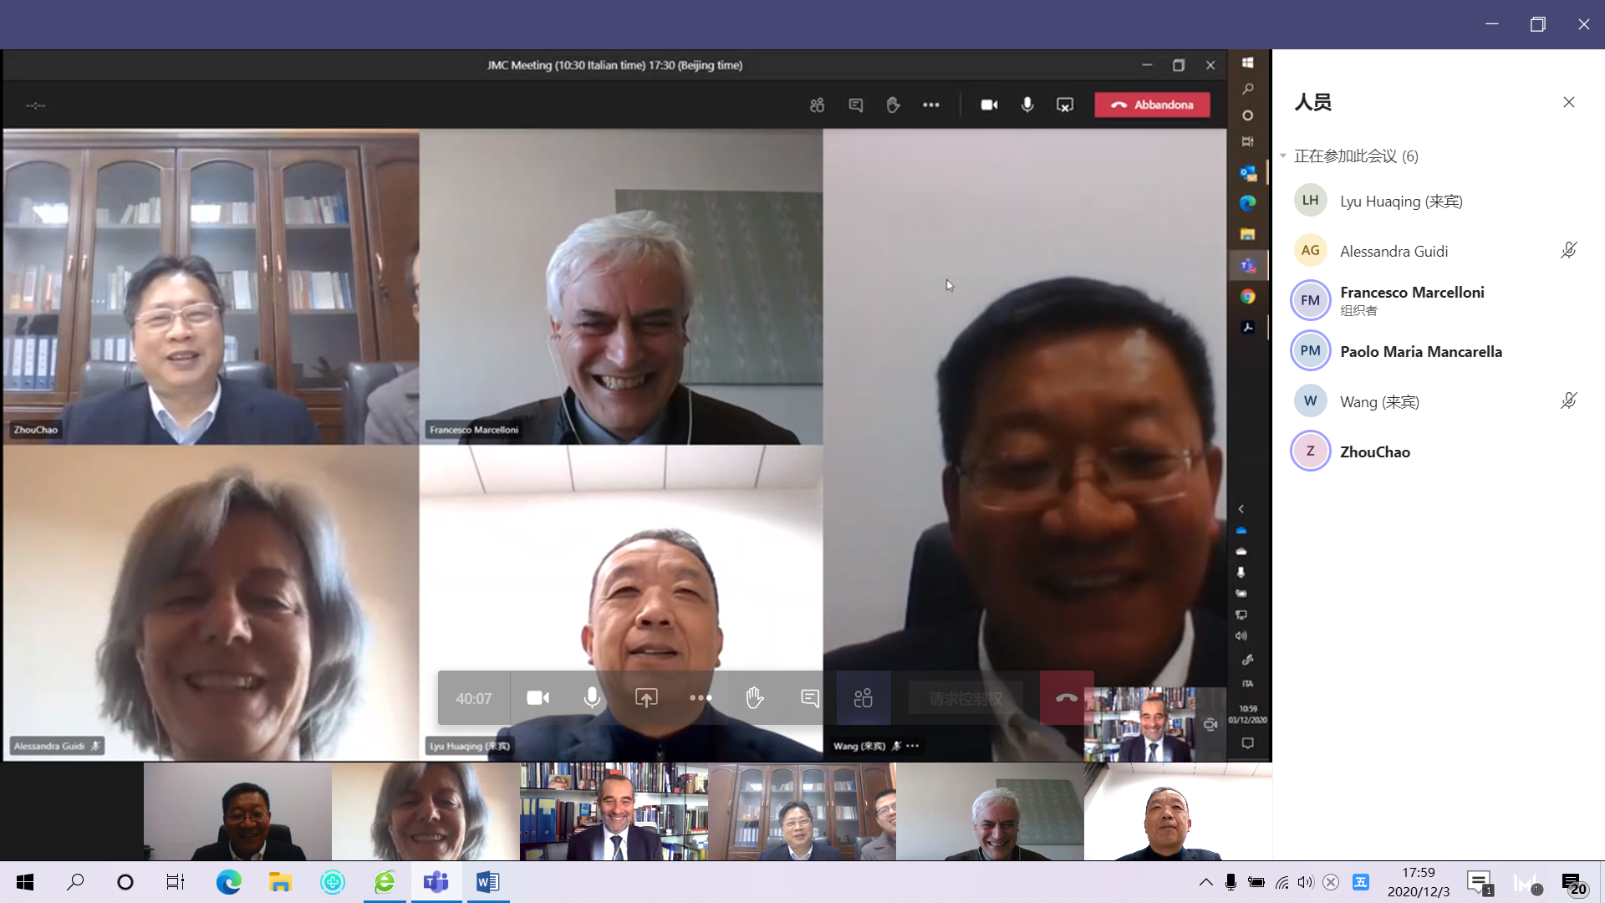Select Paolo Maria Mancarella in participant list
This screenshot has width=1605, height=903.
pos(1438,351)
